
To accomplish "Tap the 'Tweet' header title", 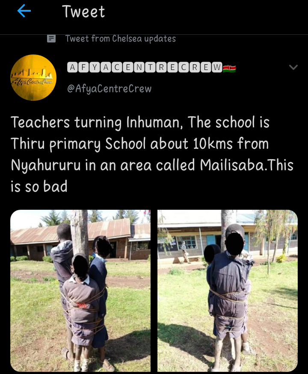I will [x=83, y=12].
